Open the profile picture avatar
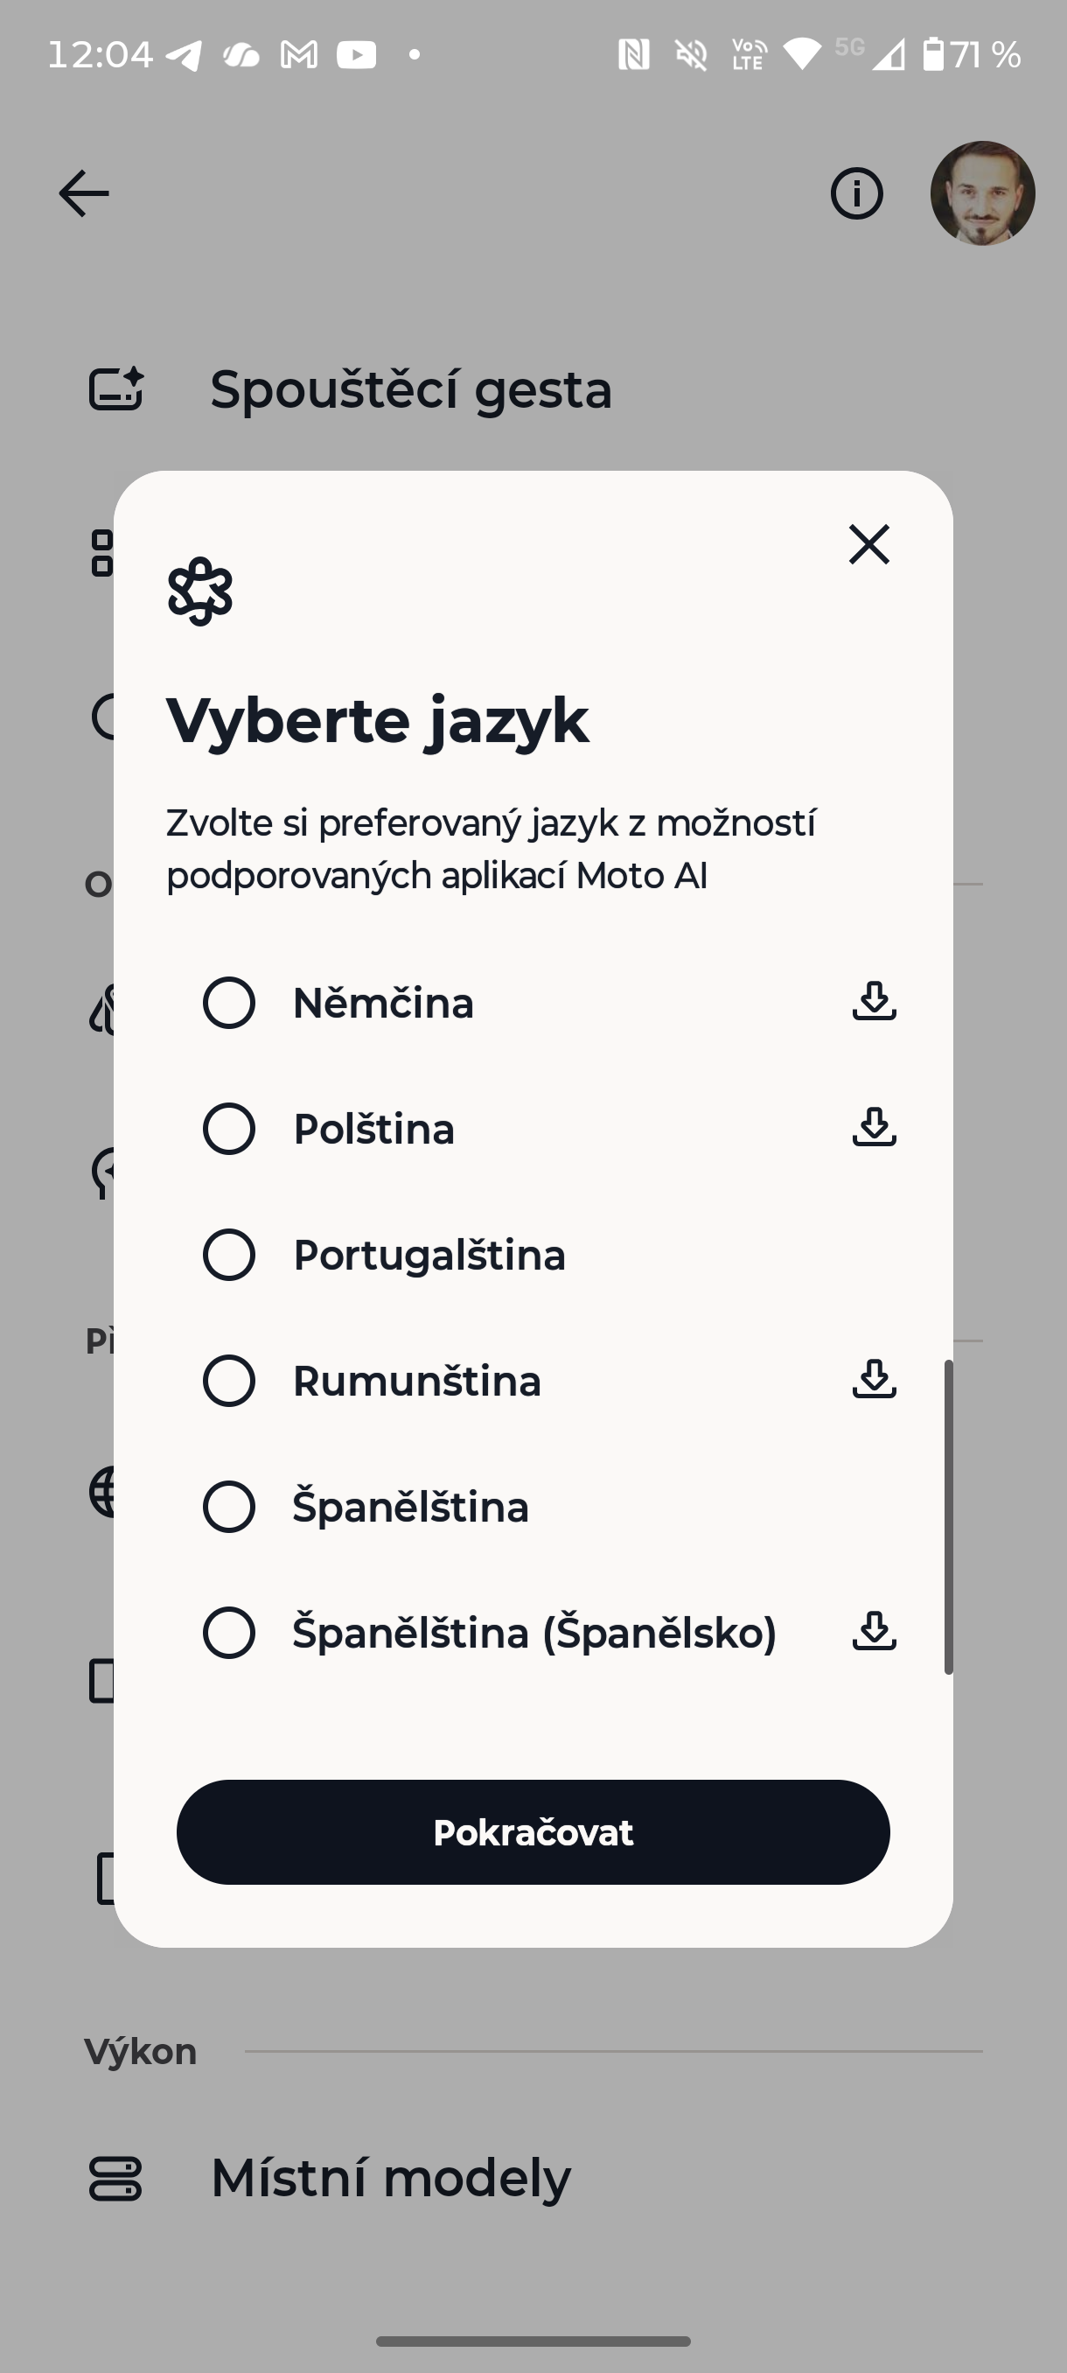 pos(982,193)
